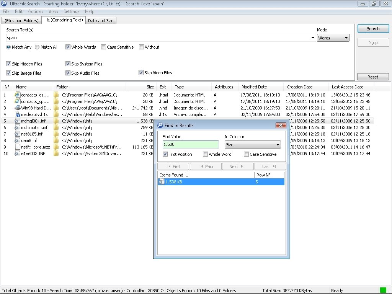Open the Edit menu
The width and height of the screenshot is (392, 294).
(x=19, y=11)
